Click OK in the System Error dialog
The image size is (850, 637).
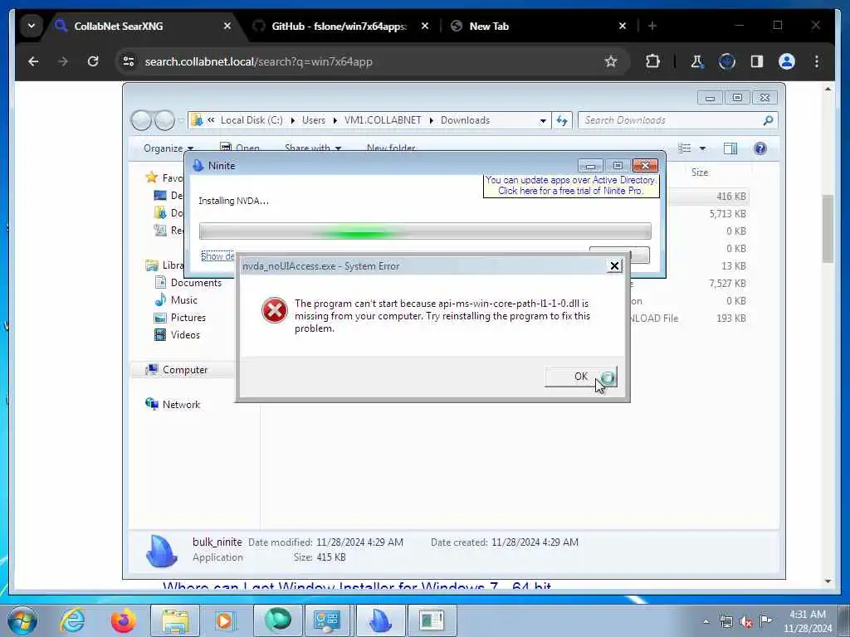pos(580,377)
